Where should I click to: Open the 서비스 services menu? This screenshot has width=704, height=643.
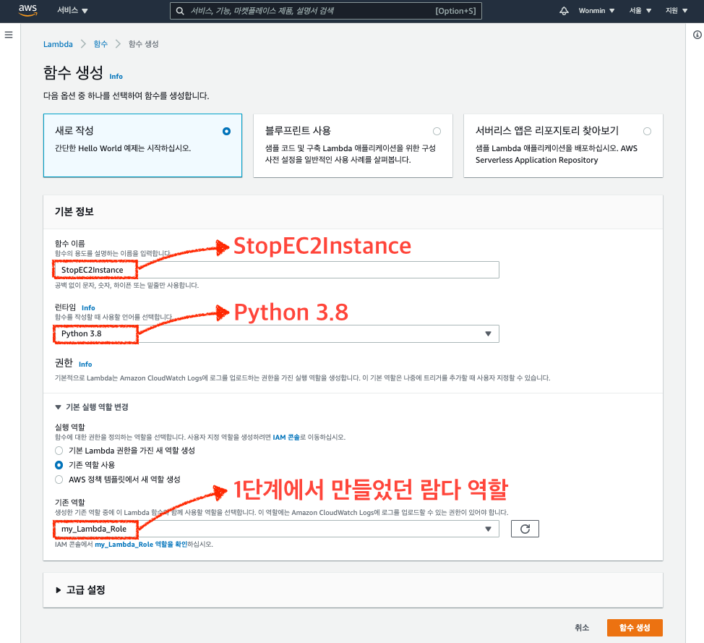[72, 10]
